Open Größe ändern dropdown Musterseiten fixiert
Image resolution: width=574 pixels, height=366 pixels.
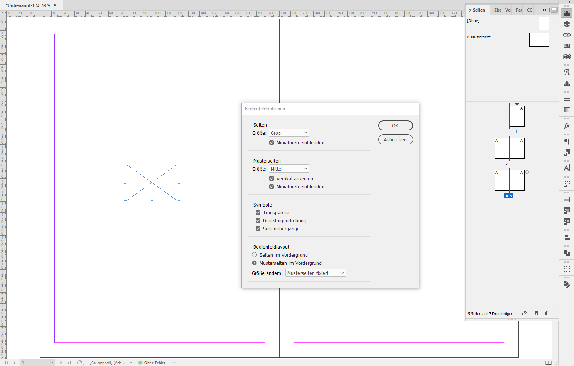coord(316,273)
